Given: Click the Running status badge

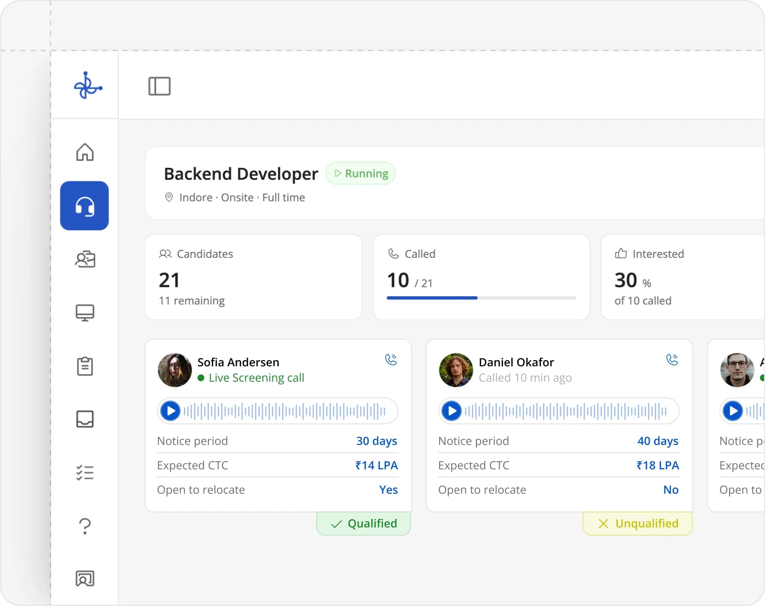Looking at the screenshot, I should point(361,173).
